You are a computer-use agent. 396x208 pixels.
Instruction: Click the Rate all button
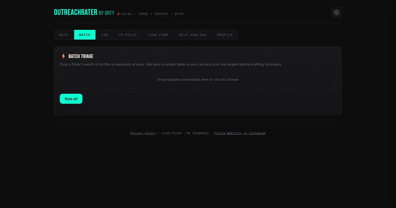(71, 99)
